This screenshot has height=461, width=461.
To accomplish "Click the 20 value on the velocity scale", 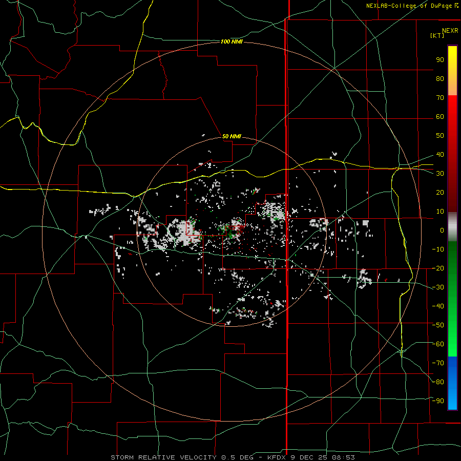I will click(440, 193).
